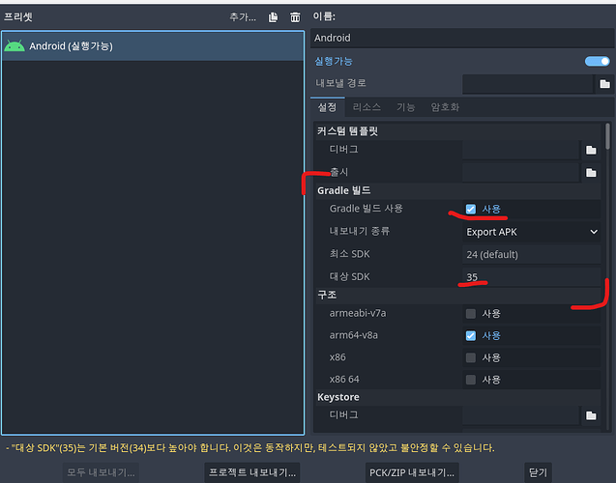Click the 내보내기 종류 property label
This screenshot has width=616, height=483.
point(360,231)
